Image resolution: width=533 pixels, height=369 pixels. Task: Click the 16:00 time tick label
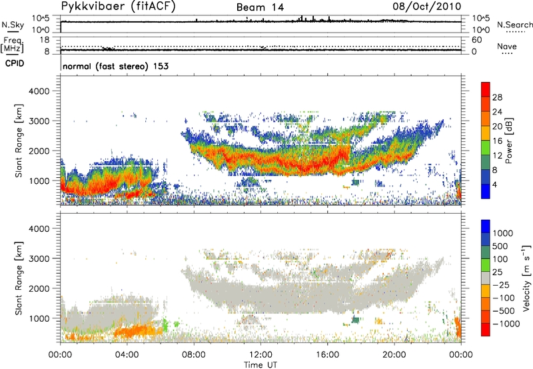(x=327, y=355)
